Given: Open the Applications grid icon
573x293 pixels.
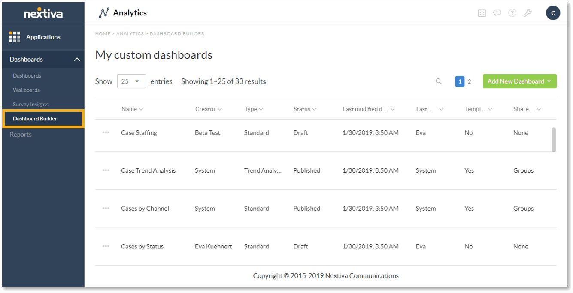Looking at the screenshot, I should pyautogui.click(x=15, y=37).
